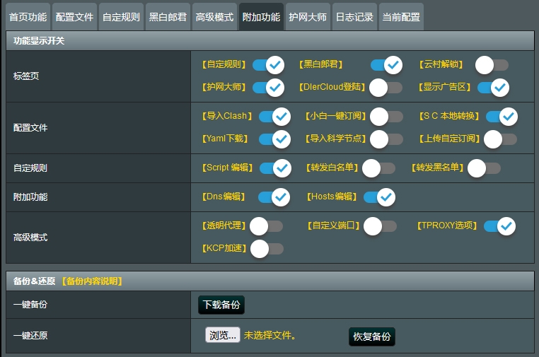Enable the KCP加速 toggle
Image resolution: width=539 pixels, height=357 pixels.
[x=267, y=249]
